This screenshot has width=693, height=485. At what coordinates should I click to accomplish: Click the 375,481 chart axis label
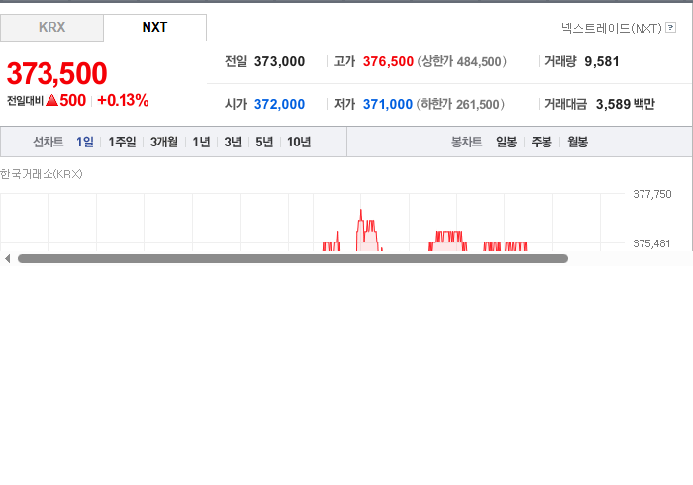(x=651, y=243)
